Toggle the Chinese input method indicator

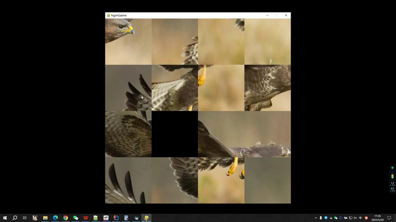point(360,218)
